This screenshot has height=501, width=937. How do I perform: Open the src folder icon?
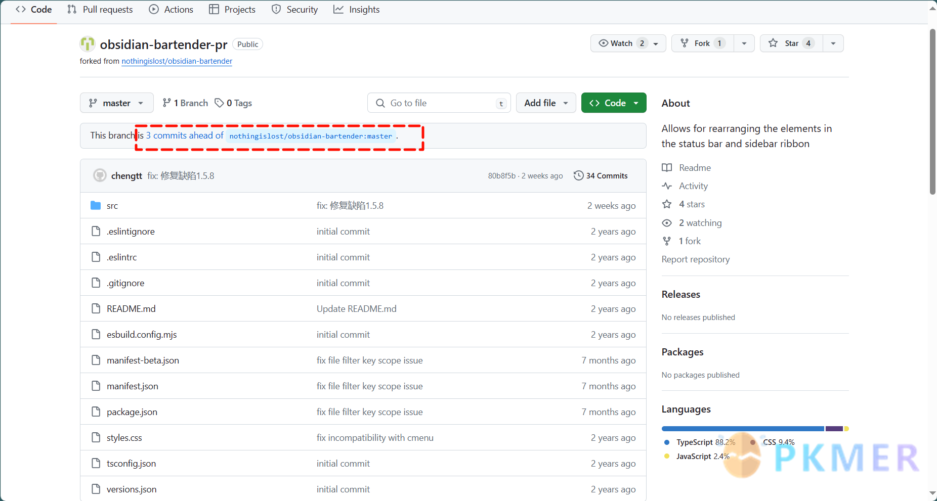point(96,205)
